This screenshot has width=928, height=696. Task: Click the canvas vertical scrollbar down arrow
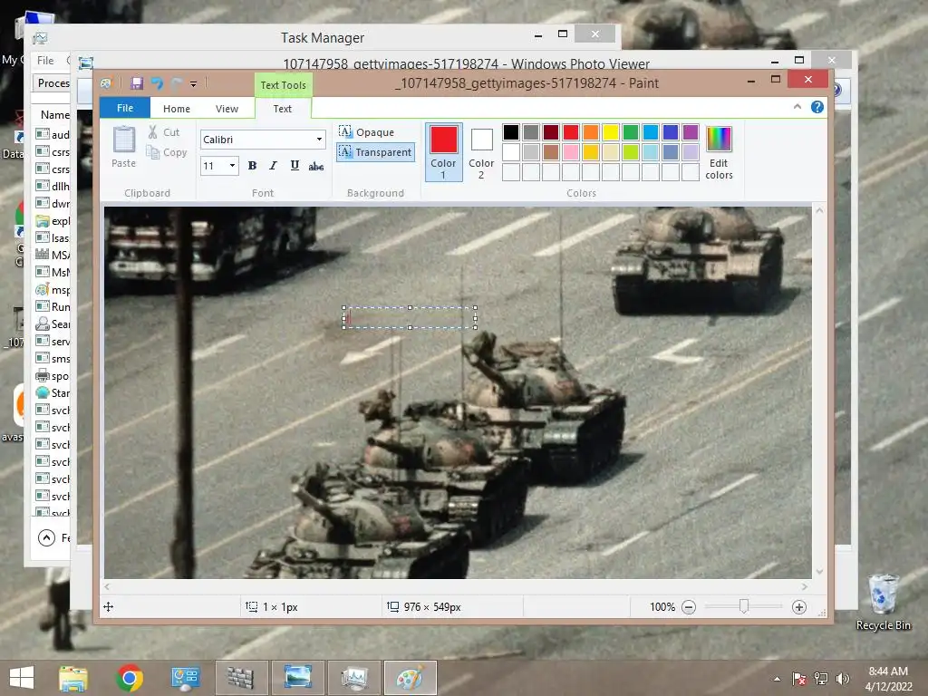pos(819,572)
